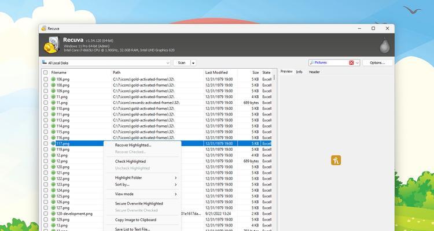Check the box for 129.png
This screenshot has width=434, height=231.
click(45, 219)
